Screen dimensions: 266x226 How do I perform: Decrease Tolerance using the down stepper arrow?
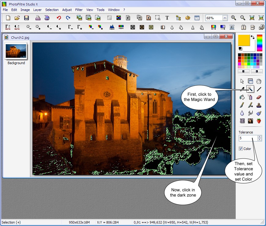point(259,140)
